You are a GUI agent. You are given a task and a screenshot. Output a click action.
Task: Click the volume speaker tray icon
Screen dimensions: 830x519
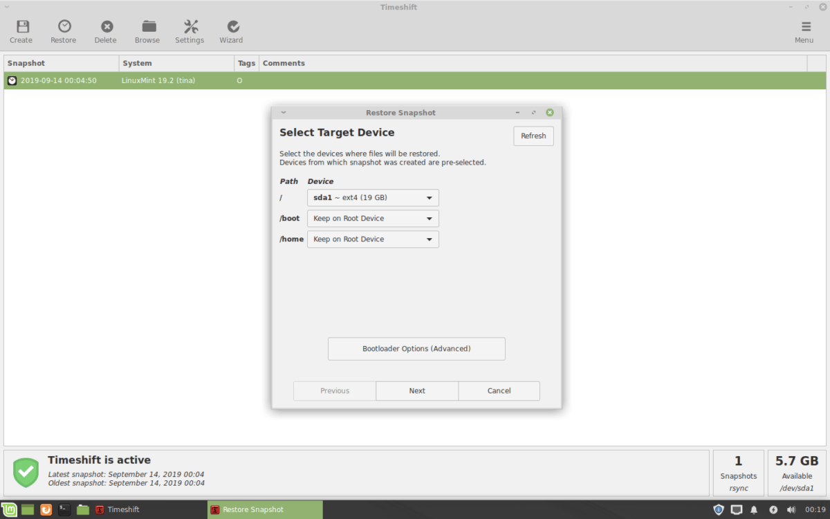(791, 510)
